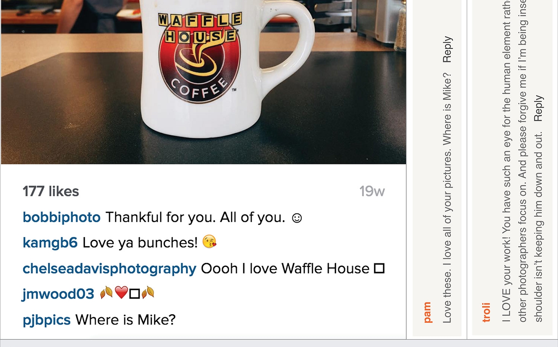Click the 19w post timestamp
The height and width of the screenshot is (347, 558).
pyautogui.click(x=372, y=191)
